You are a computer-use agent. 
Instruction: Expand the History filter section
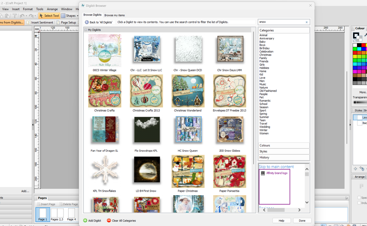click(284, 157)
